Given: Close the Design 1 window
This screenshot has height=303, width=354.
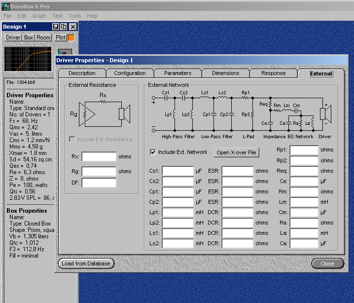Looking at the screenshot, I should click(x=72, y=27).
